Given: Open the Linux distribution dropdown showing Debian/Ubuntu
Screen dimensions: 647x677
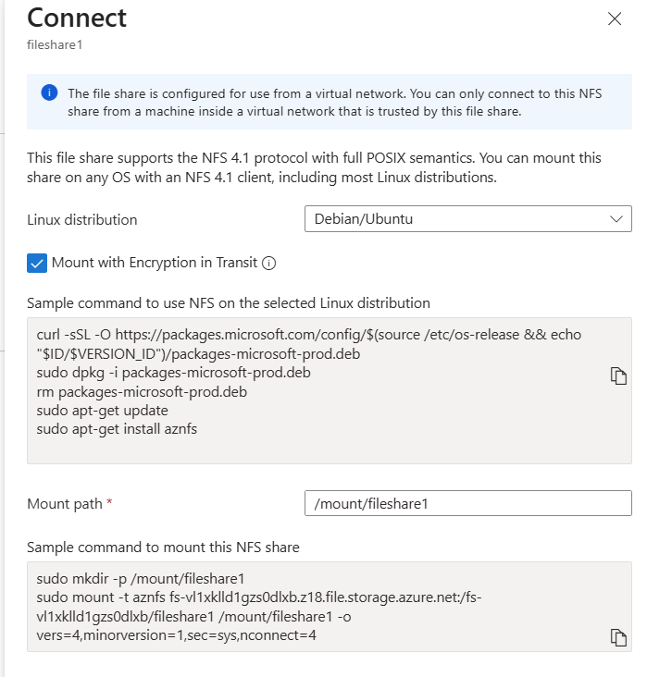Looking at the screenshot, I should click(467, 219).
